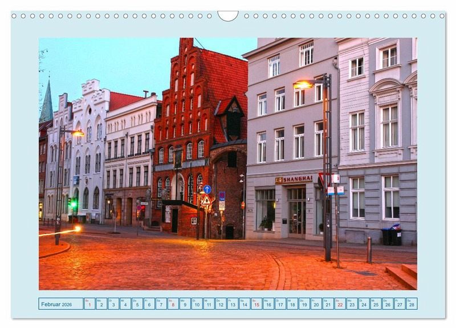Select day 27 in the calendar strip

pyautogui.click(x=400, y=303)
